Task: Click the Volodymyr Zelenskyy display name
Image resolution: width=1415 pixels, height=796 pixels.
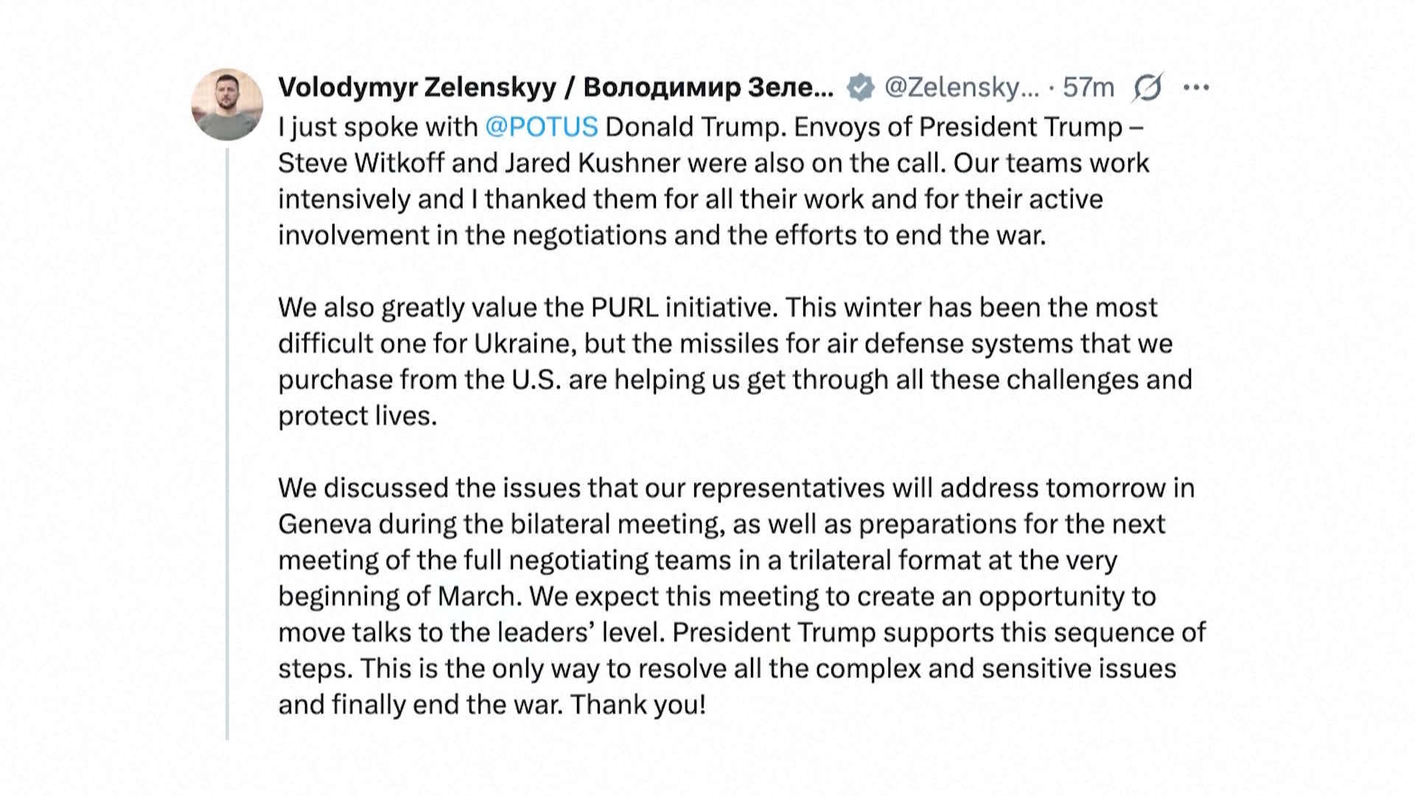Action: [x=417, y=88]
